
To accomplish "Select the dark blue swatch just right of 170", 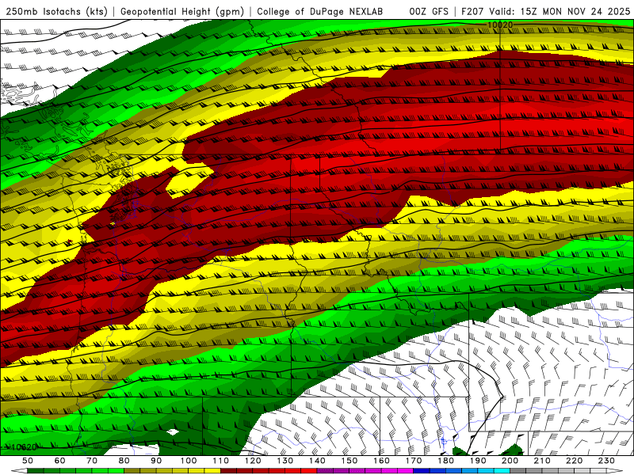I will click(422, 471).
